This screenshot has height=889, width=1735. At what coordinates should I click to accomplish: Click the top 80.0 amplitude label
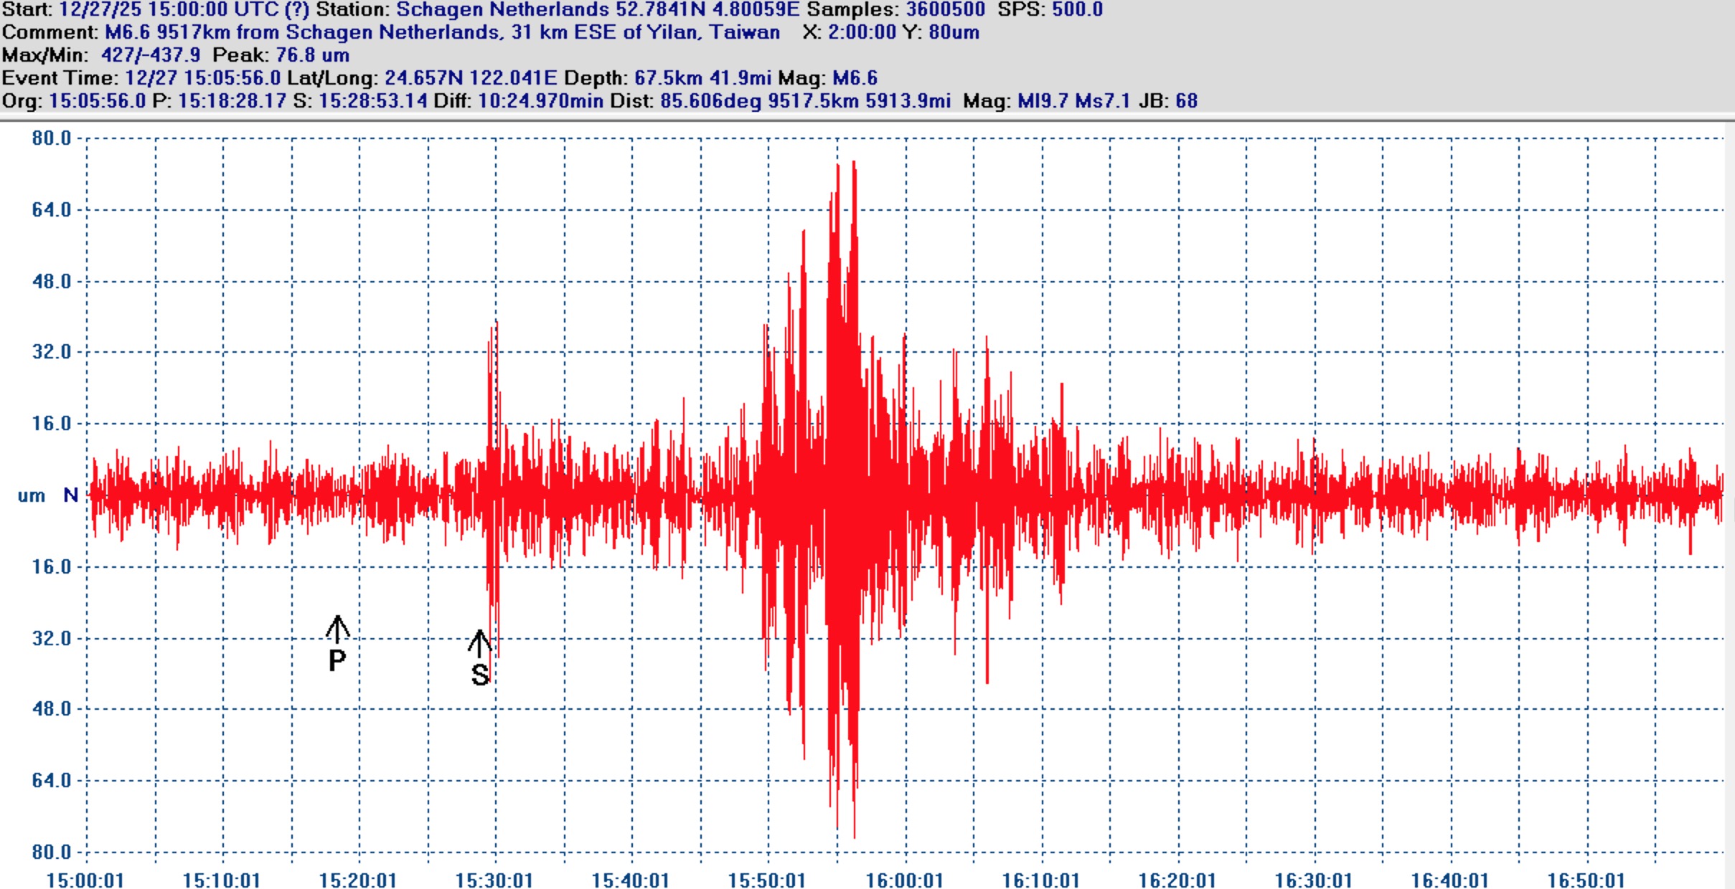52,138
